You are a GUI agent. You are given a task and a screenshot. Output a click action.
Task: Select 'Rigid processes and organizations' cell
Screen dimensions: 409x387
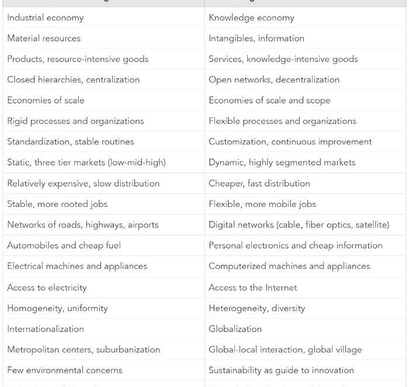click(x=75, y=121)
